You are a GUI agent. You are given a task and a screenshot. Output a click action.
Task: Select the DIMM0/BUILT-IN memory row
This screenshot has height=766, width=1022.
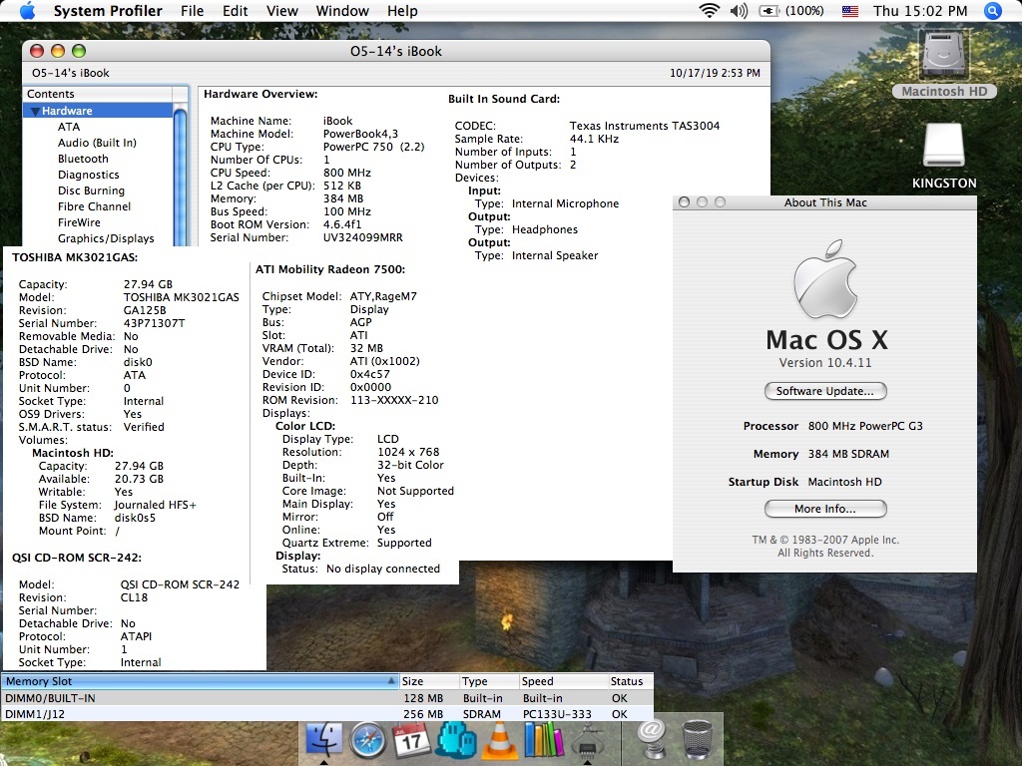pos(327,698)
